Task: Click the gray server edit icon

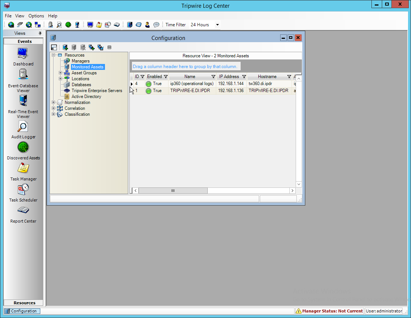Action: point(74,47)
